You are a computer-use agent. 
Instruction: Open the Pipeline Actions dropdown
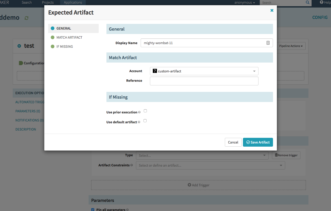[291, 46]
